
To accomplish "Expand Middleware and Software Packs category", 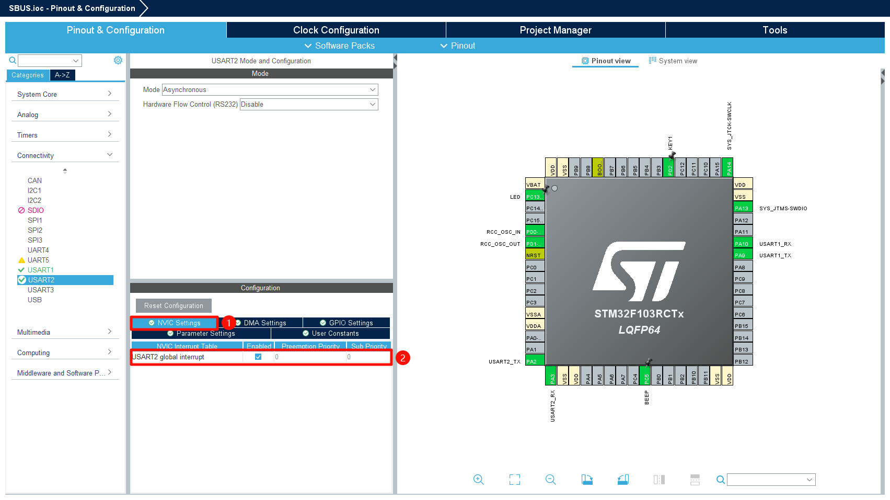I will pos(65,373).
